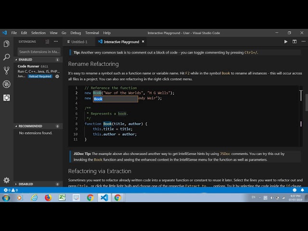
Task: Open the Edit menu
Action: [24, 33]
